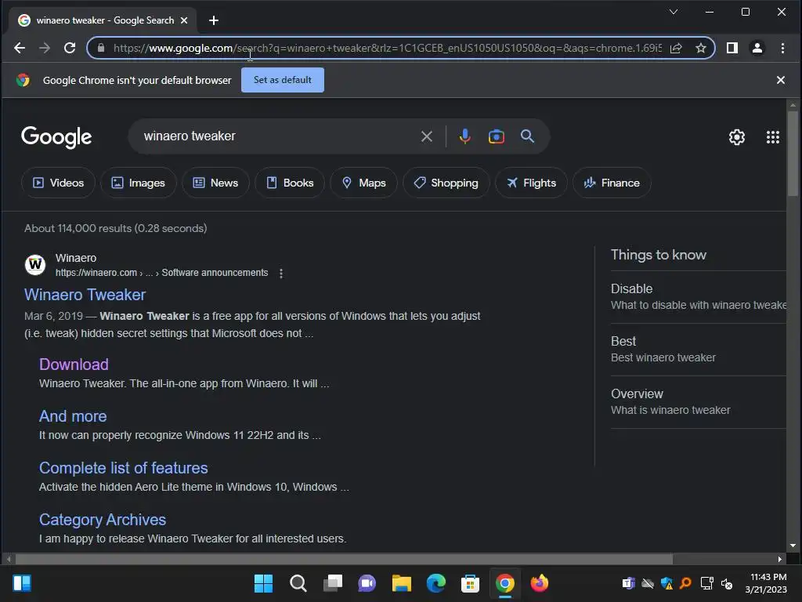Open Complete list of features link

pos(123,468)
